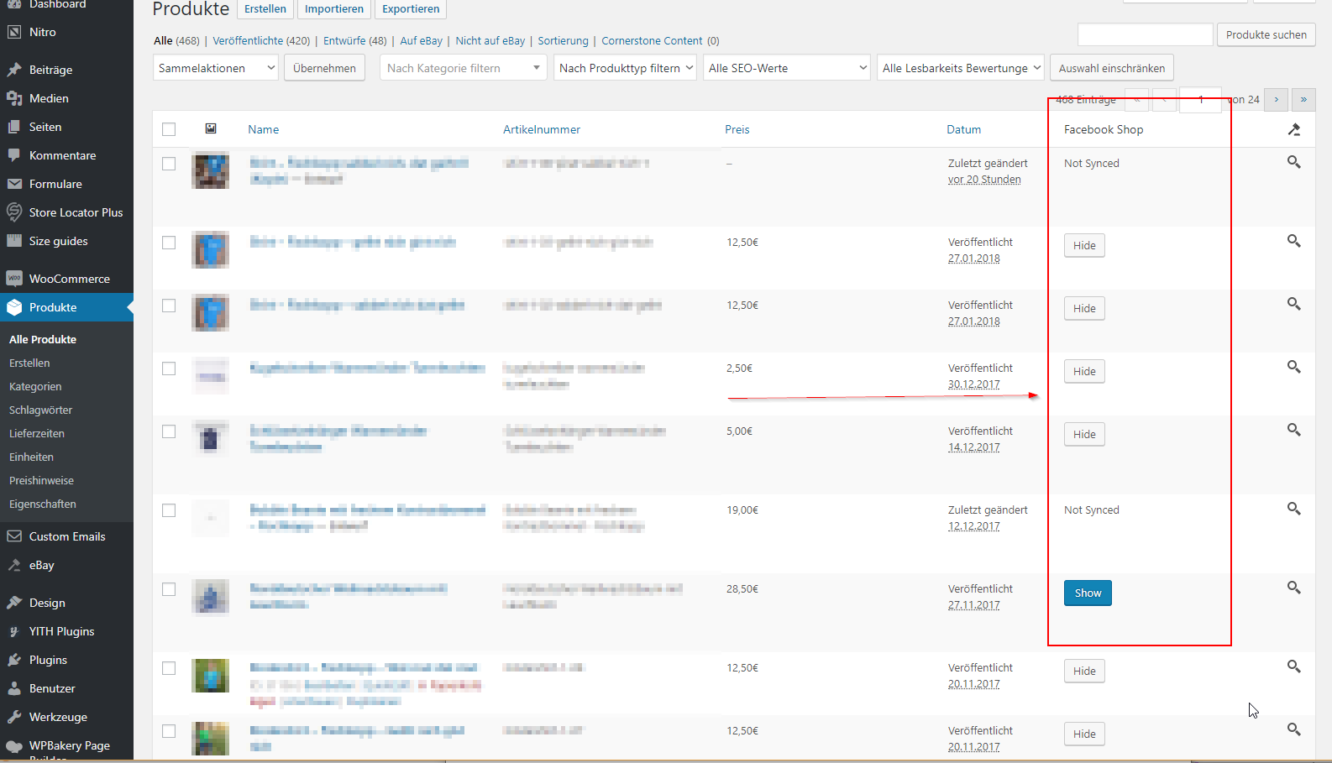Image resolution: width=1332 pixels, height=763 pixels.
Task: Click the Importieren button
Action: 334,8
